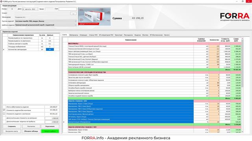This screenshot has height=141, width=252.
Task: Select the Глубина светового короба row
Action: (x=31, y=44)
